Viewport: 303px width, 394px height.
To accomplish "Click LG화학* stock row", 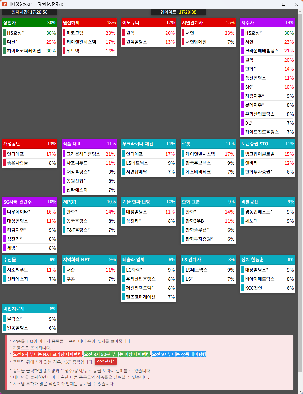I will click(149, 270).
